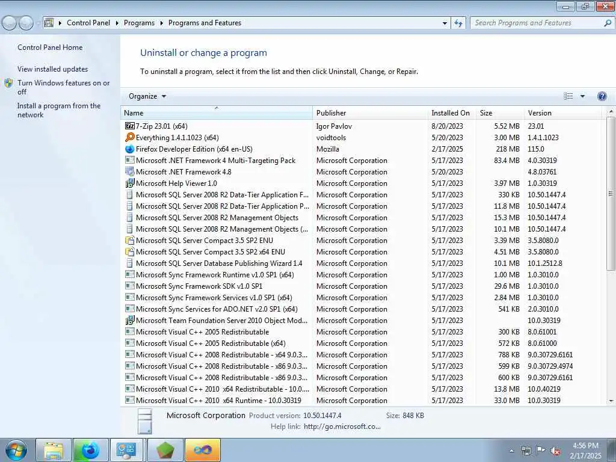Click the Firefox Developer Edition icon in list
The width and height of the screenshot is (616, 462).
point(130,149)
